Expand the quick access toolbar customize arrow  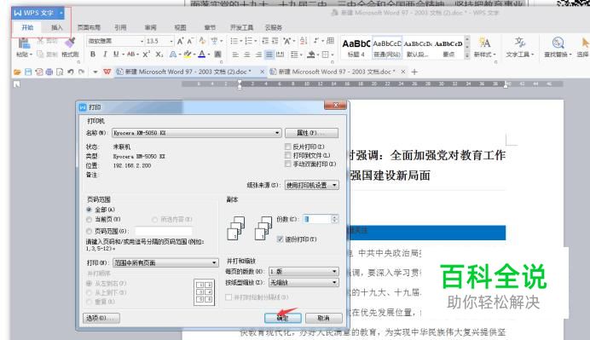[95, 72]
